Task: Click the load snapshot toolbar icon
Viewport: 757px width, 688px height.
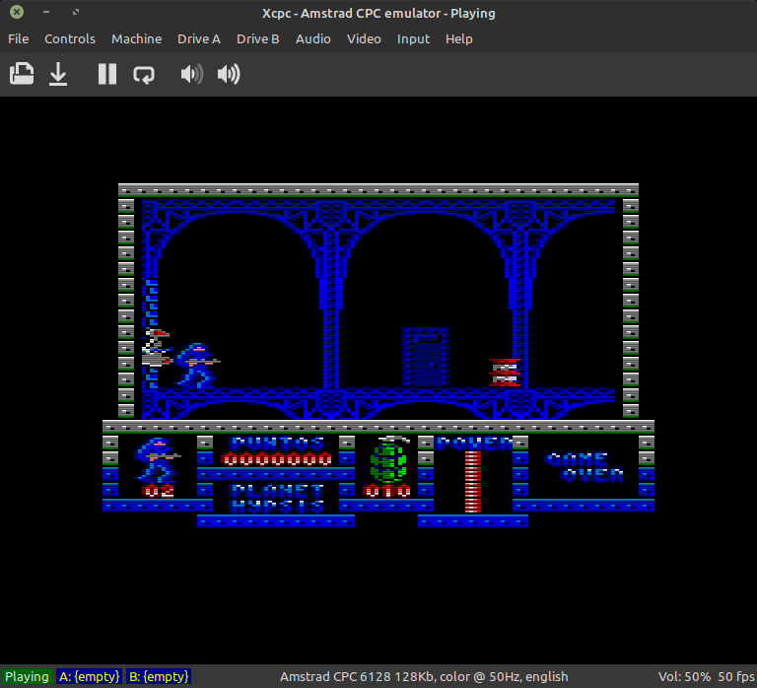Action: coord(22,74)
